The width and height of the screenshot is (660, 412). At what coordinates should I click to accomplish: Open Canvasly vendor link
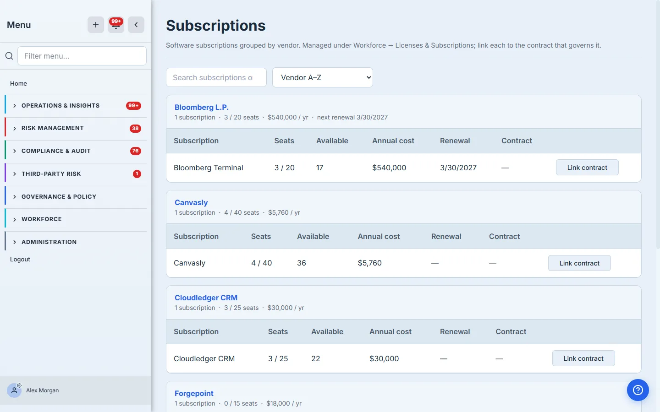(x=191, y=202)
